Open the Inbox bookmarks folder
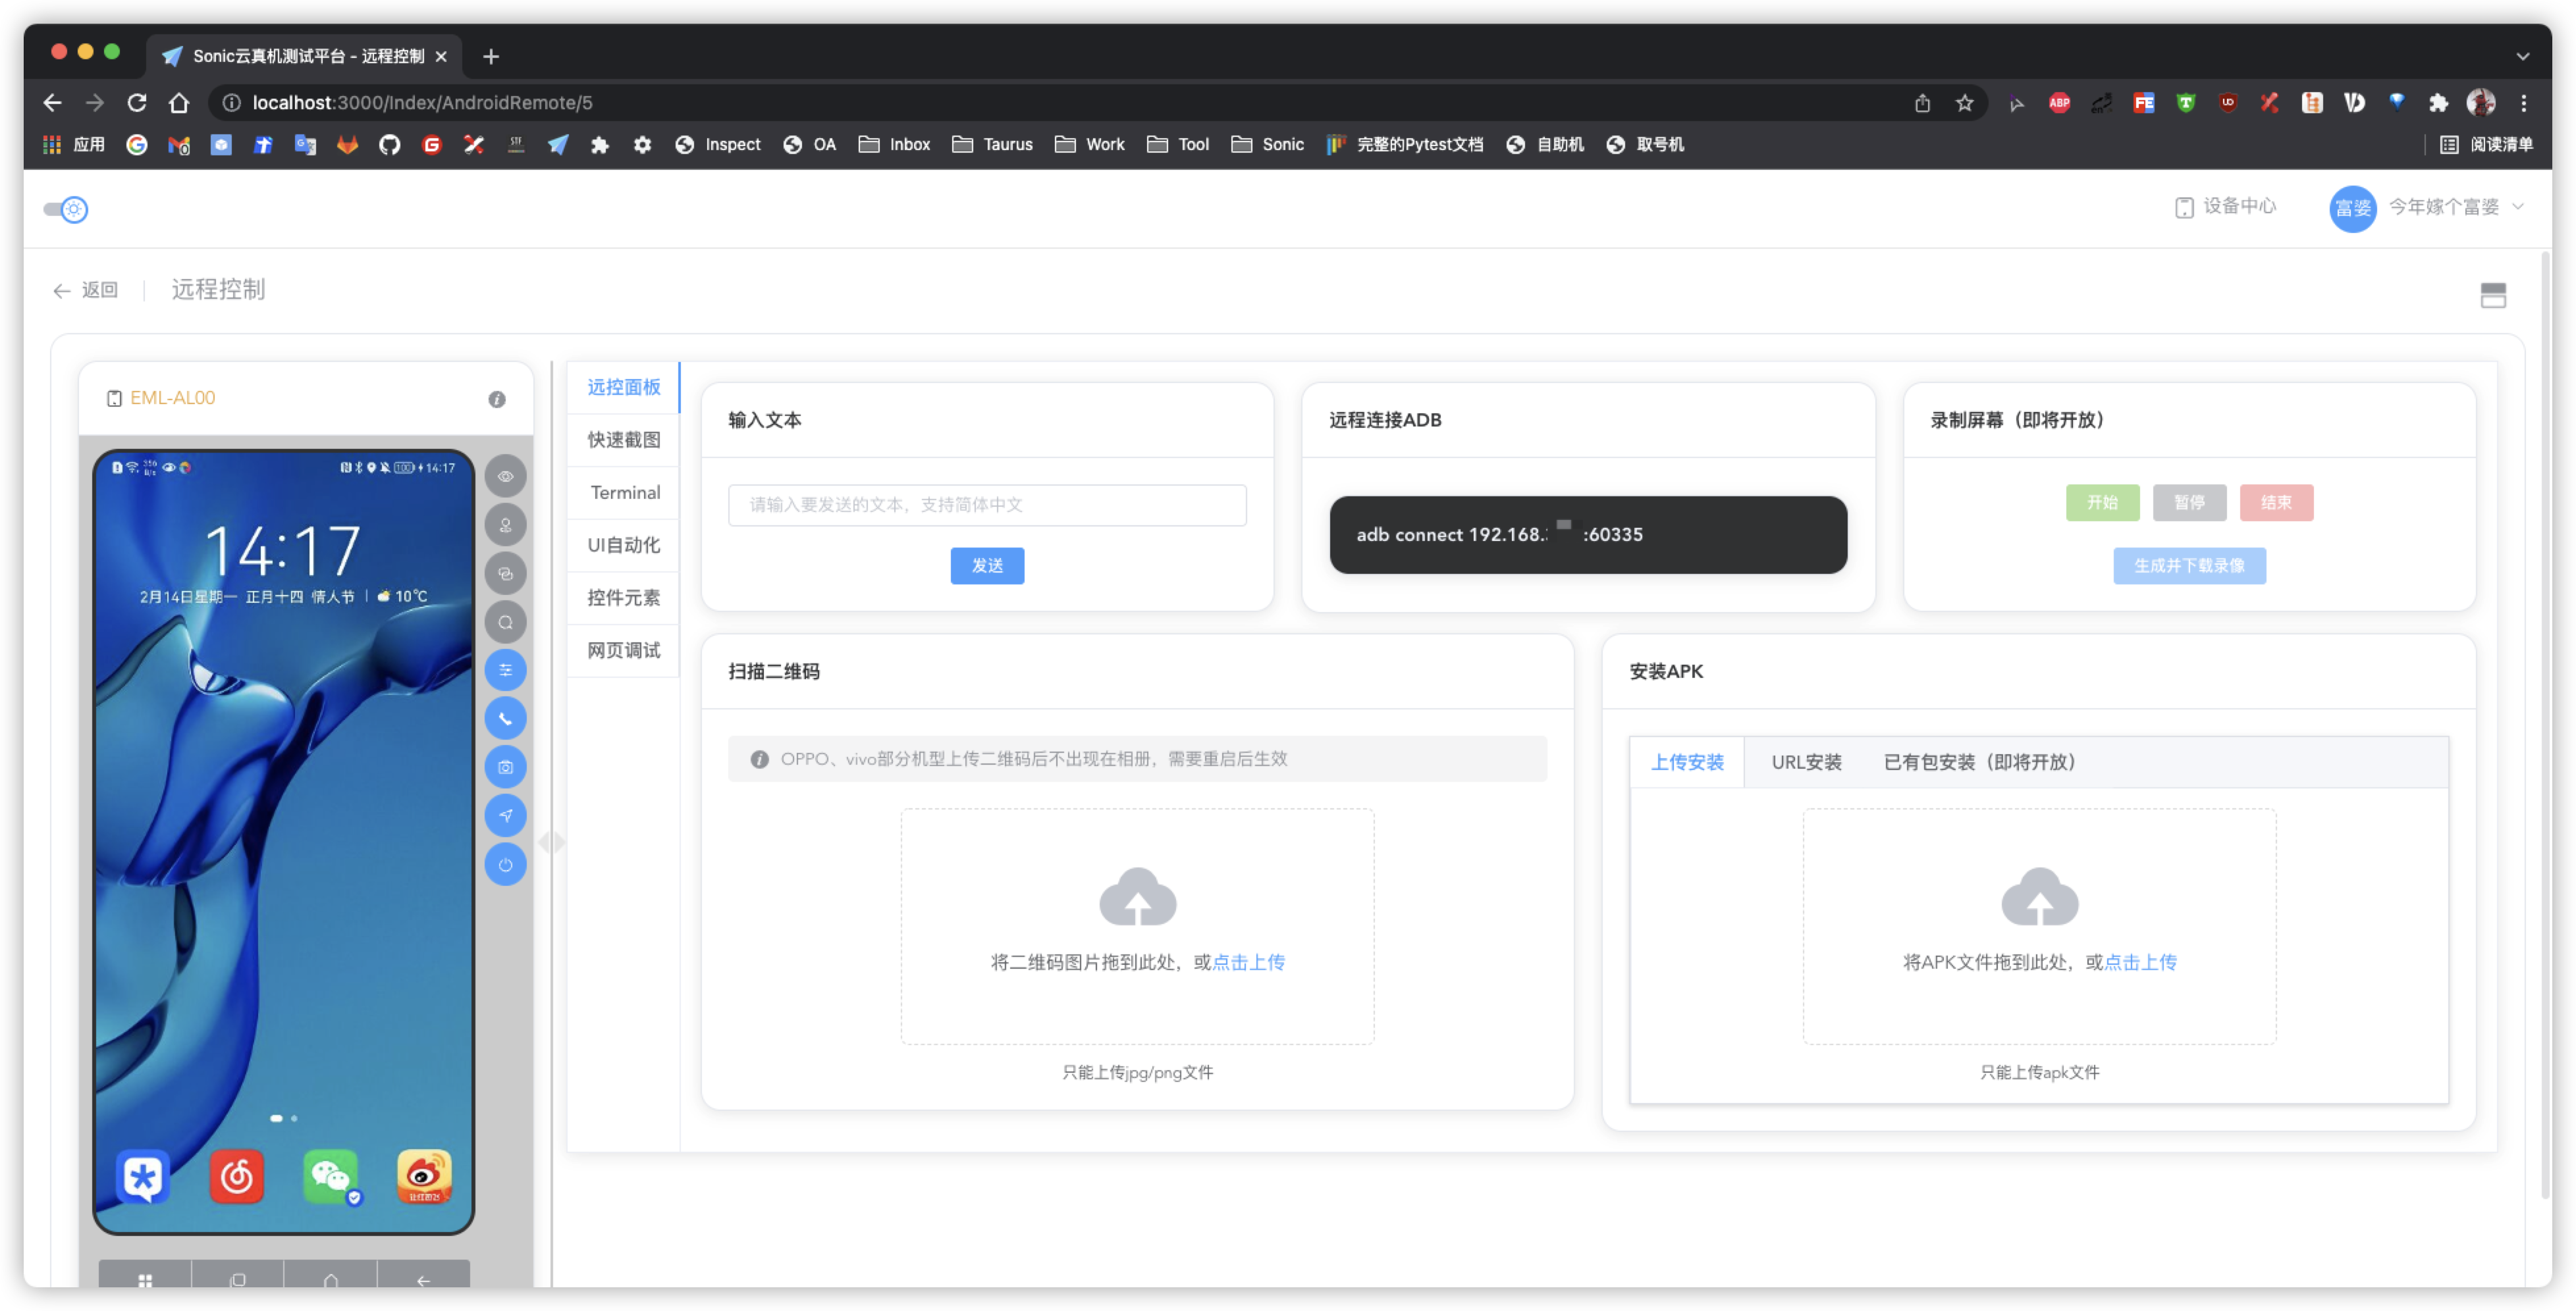Image resolution: width=2576 pixels, height=1311 pixels. (895, 145)
